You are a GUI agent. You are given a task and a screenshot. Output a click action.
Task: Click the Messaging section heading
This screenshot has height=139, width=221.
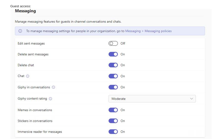click(x=25, y=11)
